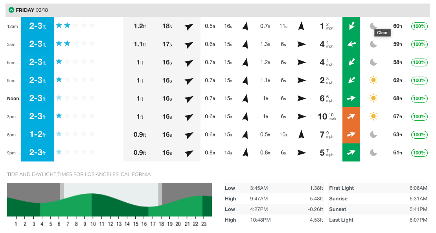Click the star rating at 3pm

click(75, 116)
